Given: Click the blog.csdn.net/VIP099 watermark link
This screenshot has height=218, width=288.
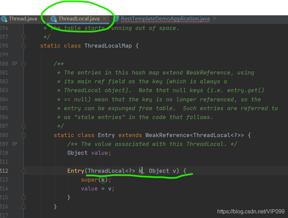Looking at the screenshot, I should [251, 211].
